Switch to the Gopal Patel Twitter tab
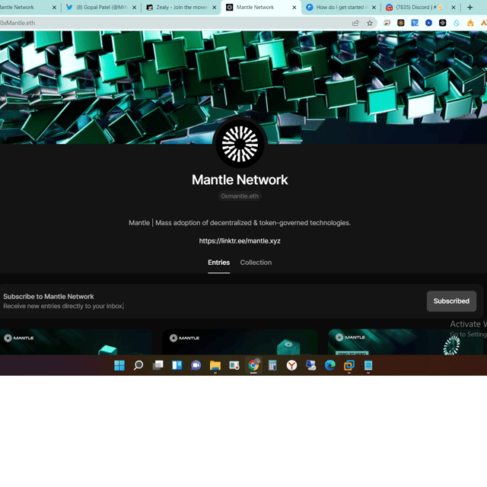 click(x=101, y=7)
